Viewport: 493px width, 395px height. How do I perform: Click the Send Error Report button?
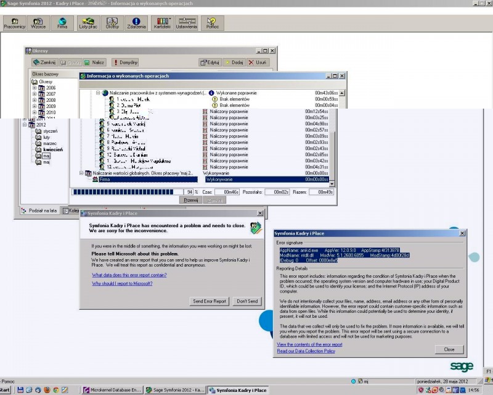pos(210,301)
